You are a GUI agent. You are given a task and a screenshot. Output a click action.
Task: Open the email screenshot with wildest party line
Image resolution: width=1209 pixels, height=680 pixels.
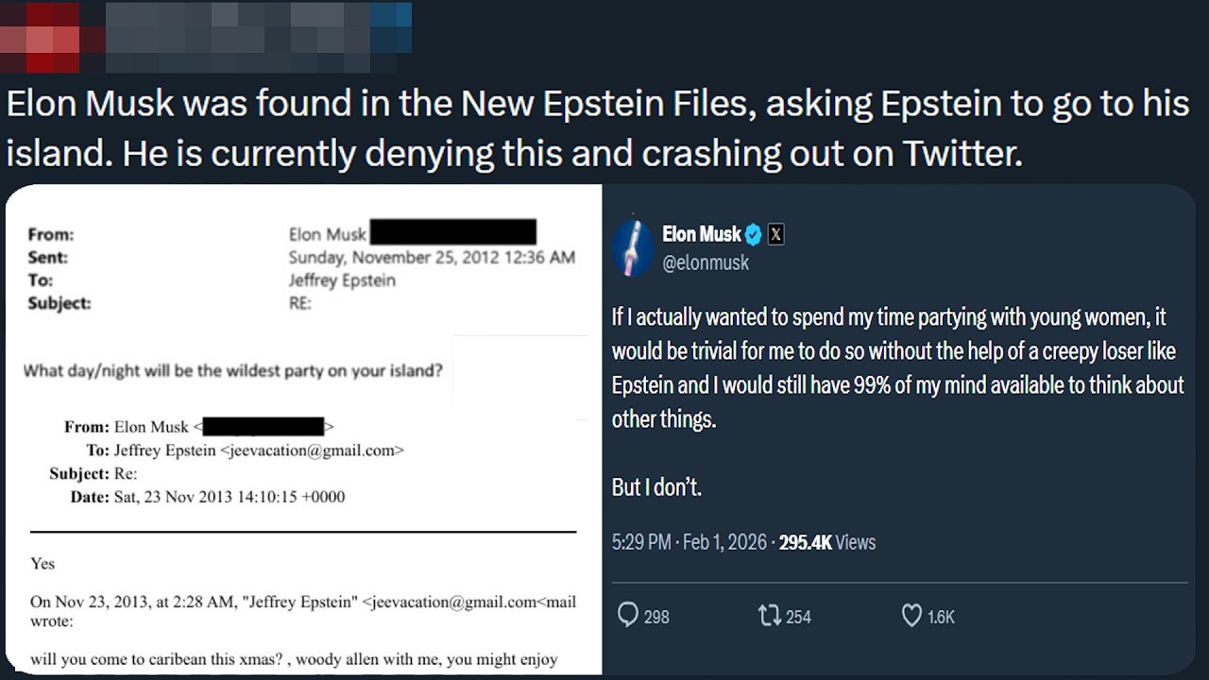click(x=304, y=430)
